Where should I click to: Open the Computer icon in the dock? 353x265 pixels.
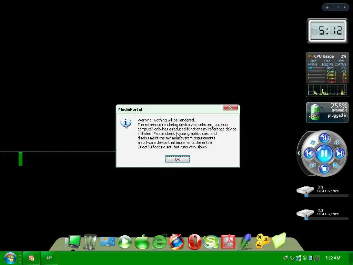pos(73,242)
